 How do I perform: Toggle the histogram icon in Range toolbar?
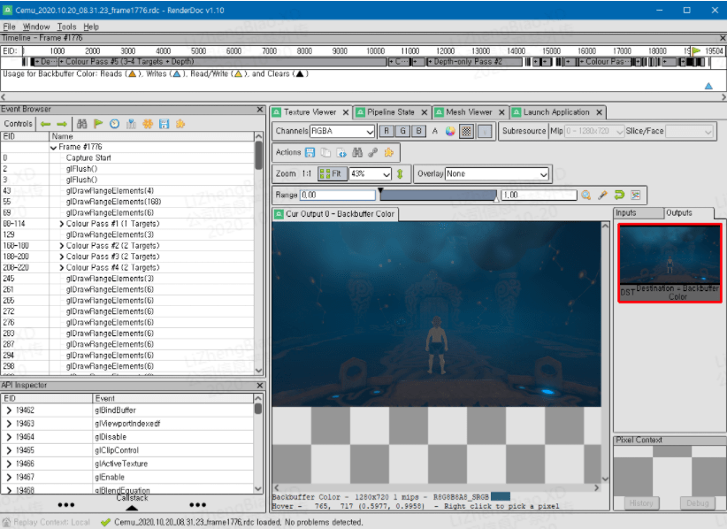coord(636,195)
